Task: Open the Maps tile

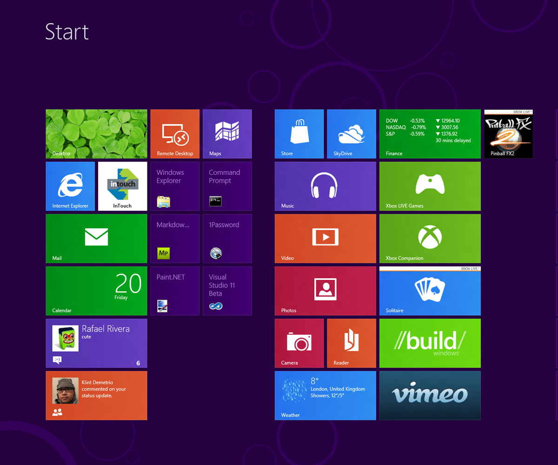Action: (227, 134)
